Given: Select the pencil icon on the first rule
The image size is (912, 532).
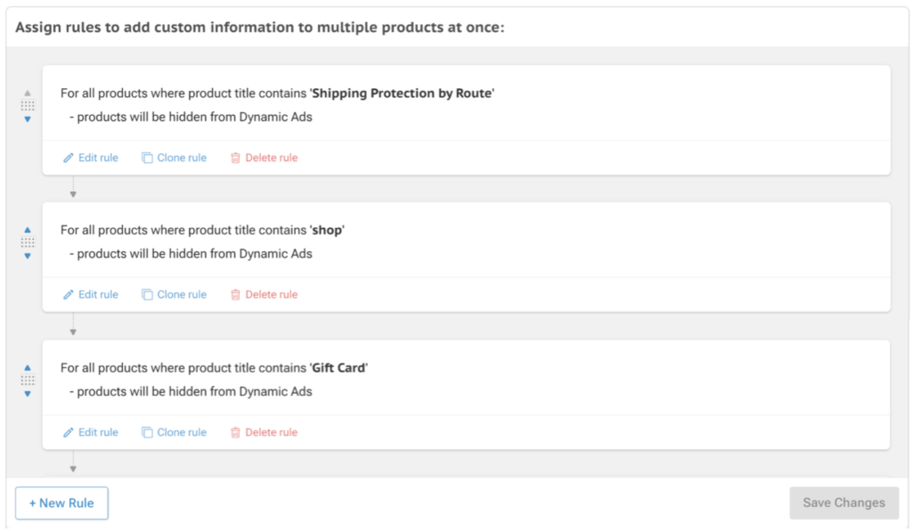Looking at the screenshot, I should [x=67, y=157].
